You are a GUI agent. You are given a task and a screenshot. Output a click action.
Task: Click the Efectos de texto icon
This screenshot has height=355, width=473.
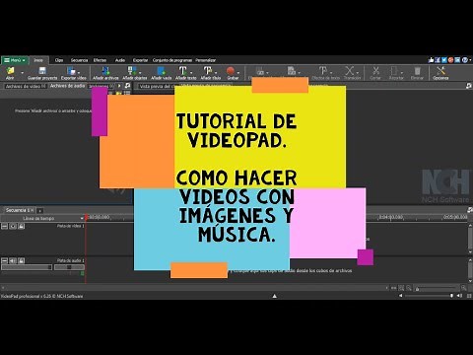(x=323, y=71)
